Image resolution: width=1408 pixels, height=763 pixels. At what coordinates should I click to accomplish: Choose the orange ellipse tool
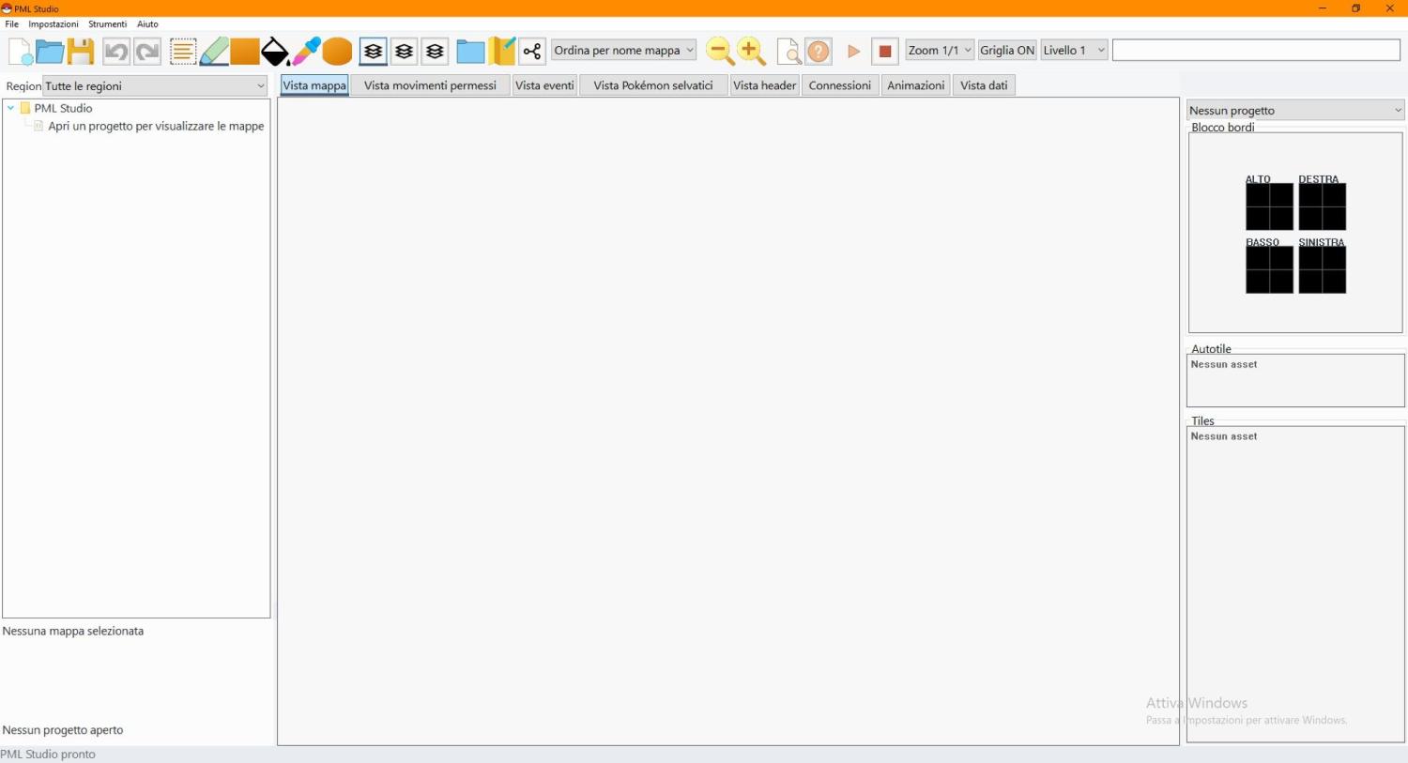pos(337,52)
